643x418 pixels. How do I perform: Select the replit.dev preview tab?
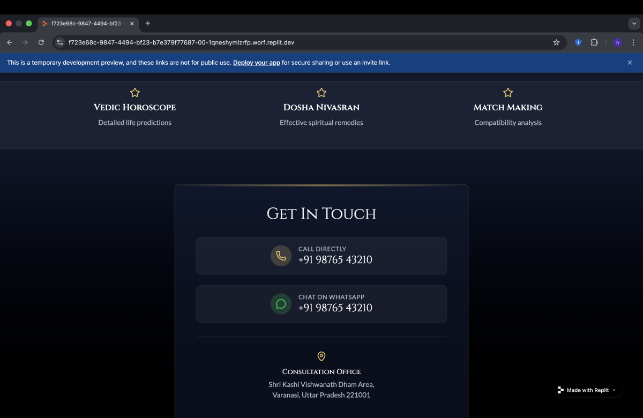coord(86,24)
